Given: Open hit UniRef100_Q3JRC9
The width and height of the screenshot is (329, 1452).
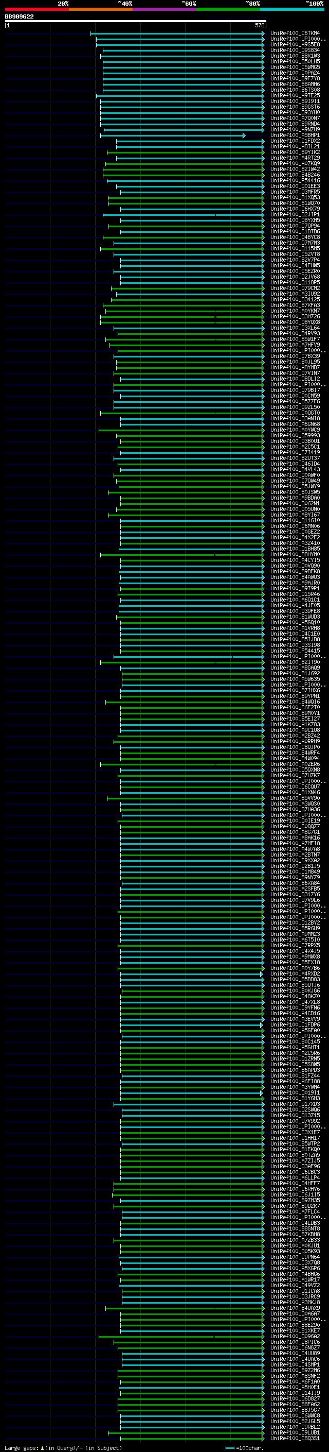Looking at the screenshot, I should point(295,1296).
